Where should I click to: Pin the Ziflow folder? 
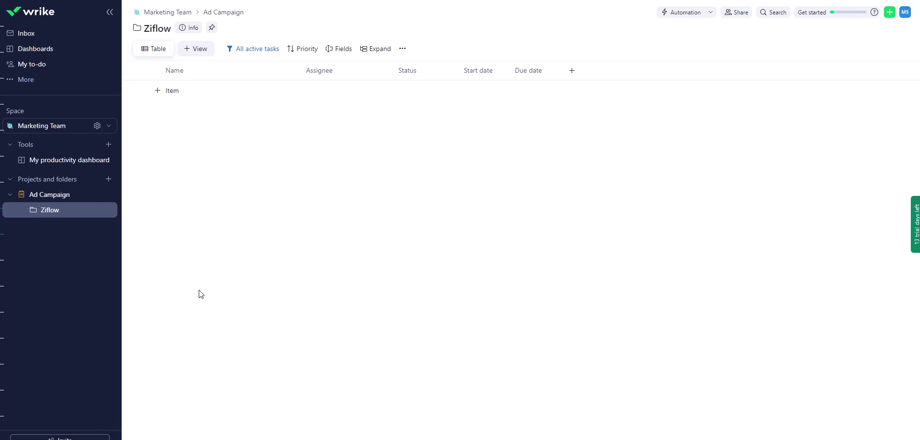[212, 27]
